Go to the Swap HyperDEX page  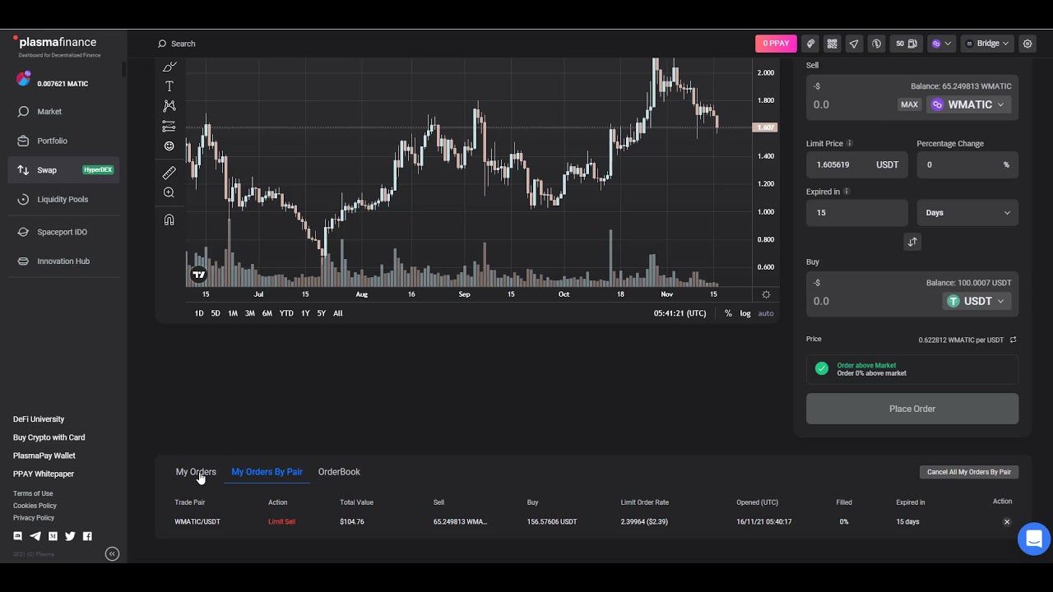coord(63,170)
